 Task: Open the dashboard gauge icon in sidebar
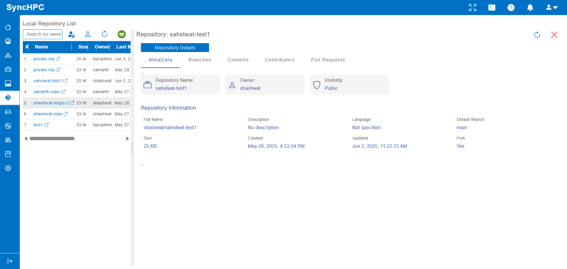coord(8,41)
